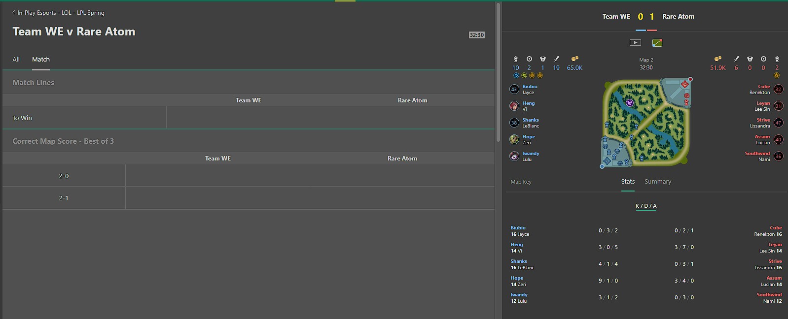
Task: Click Rare Atom's baron count icon
Action: [x=750, y=59]
